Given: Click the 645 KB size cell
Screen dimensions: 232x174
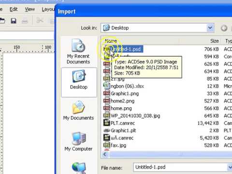Looking at the screenshot, I should (x=211, y=116).
